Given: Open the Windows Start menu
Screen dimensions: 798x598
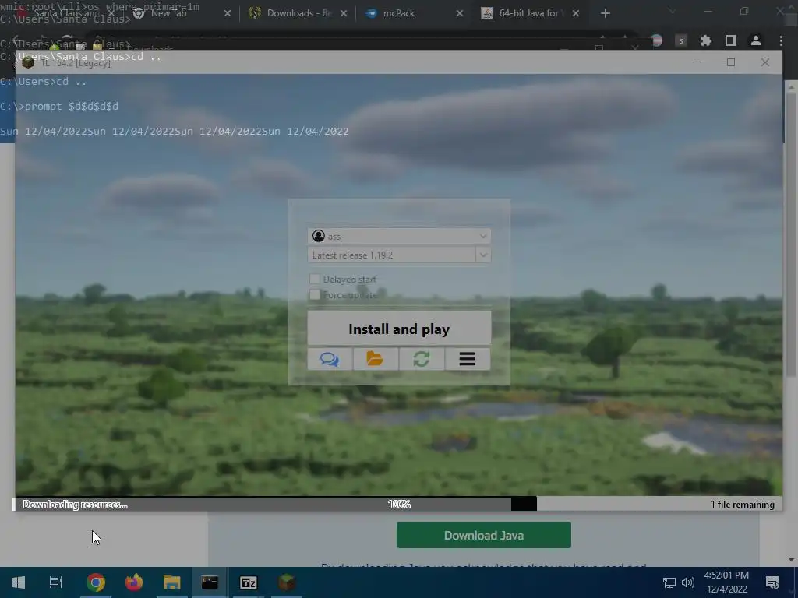Looking at the screenshot, I should click(19, 582).
